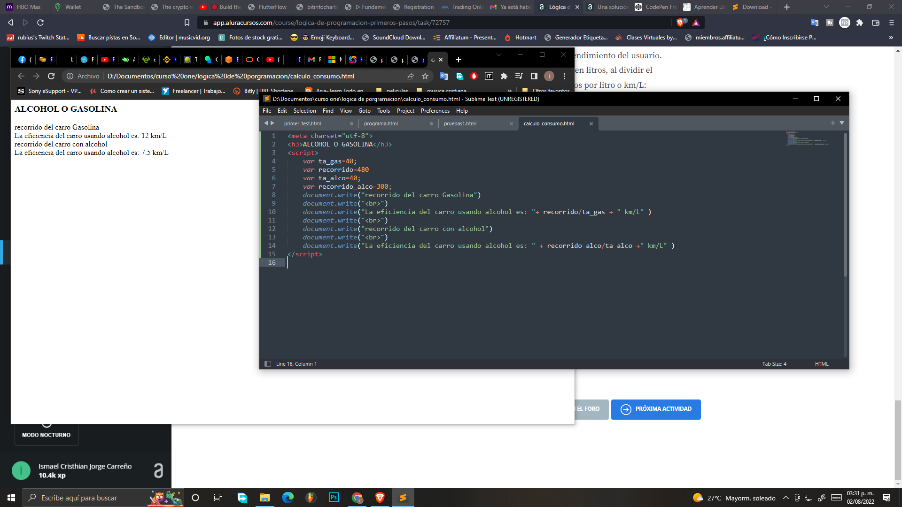Open Chrome tab search chevron
Viewport: 902px width, 507px height.
(x=499, y=54)
